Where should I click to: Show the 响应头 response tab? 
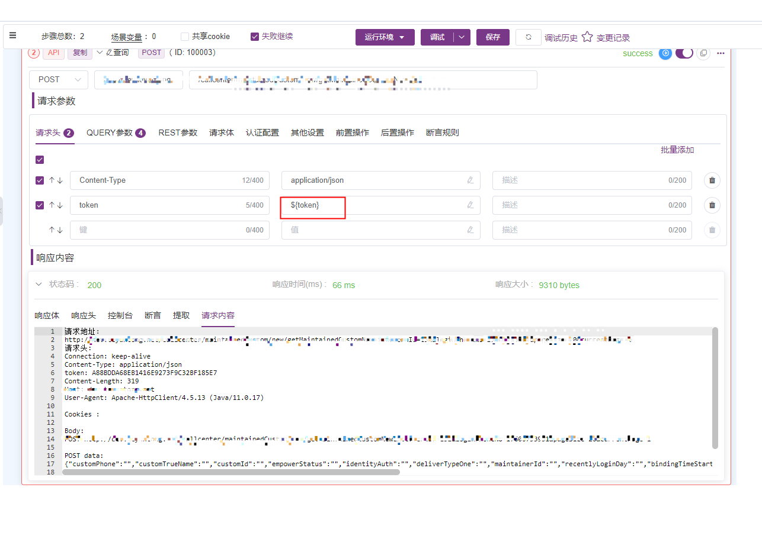coord(84,315)
